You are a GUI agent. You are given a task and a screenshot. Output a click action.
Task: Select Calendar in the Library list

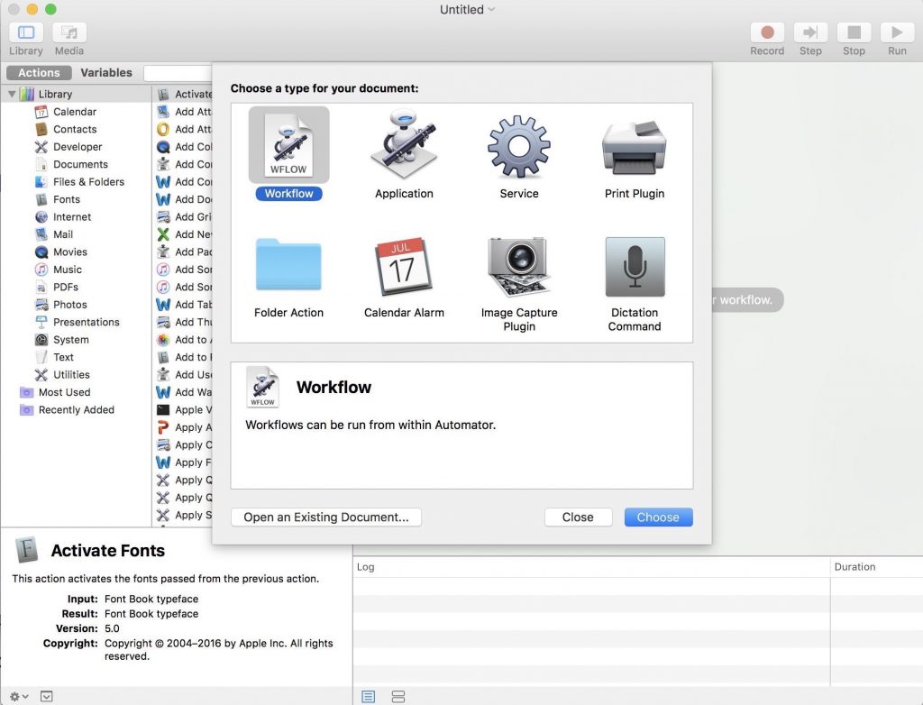(x=75, y=111)
